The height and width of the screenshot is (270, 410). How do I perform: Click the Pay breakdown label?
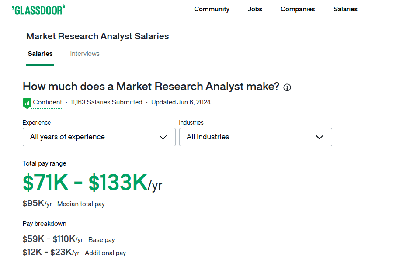tap(45, 224)
